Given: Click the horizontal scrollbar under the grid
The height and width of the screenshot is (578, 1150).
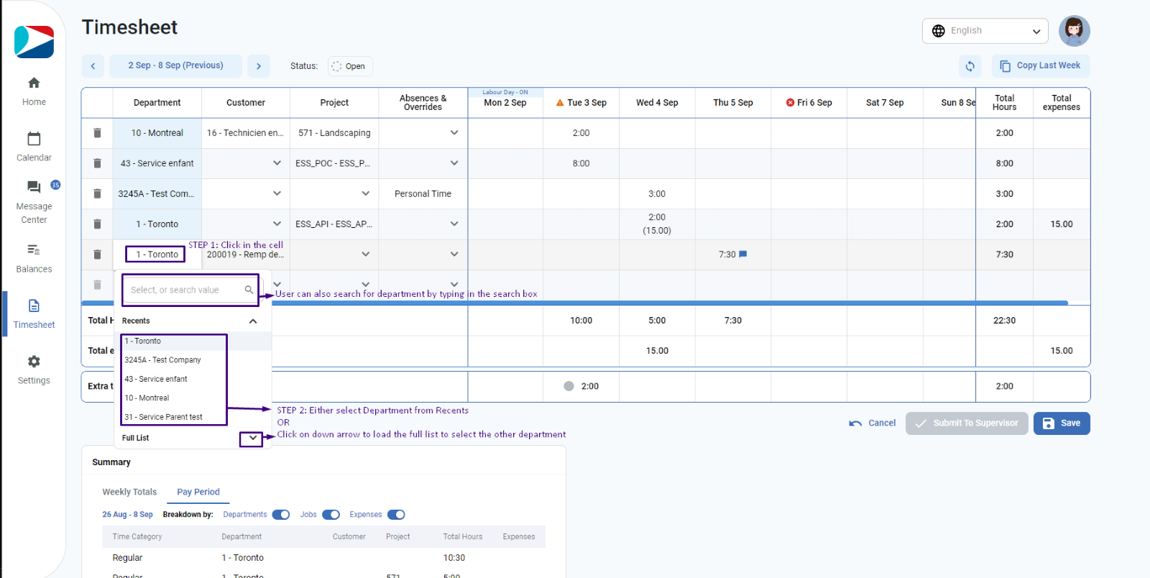Looking at the screenshot, I should [575, 303].
